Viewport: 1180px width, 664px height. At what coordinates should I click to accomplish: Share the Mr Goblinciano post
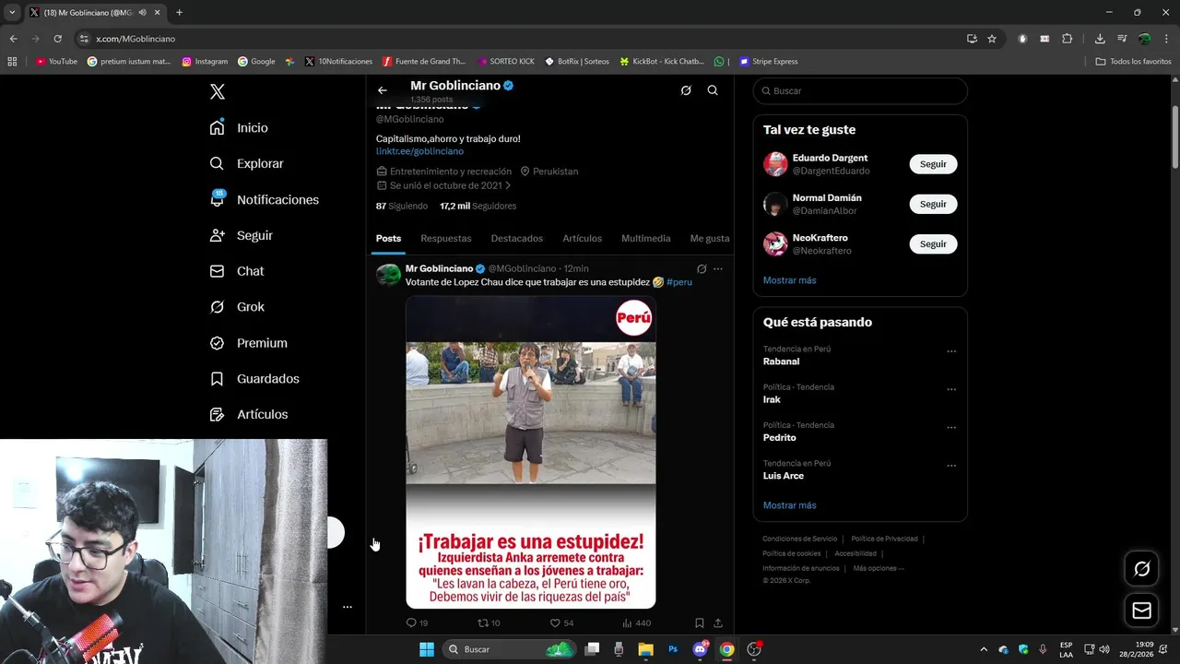point(718,623)
